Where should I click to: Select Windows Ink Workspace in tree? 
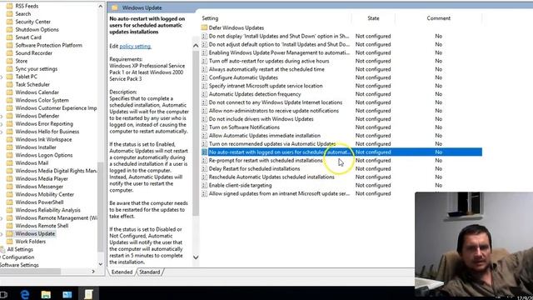coord(43,139)
